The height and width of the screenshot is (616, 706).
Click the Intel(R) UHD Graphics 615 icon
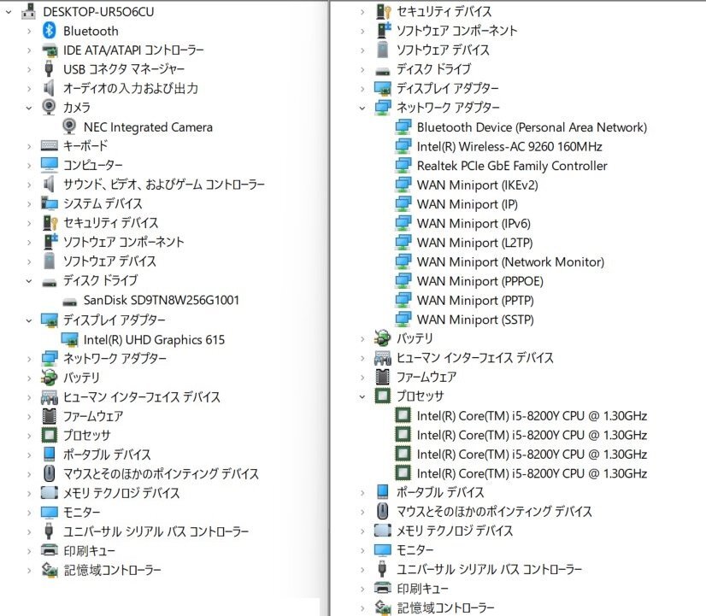click(69, 340)
